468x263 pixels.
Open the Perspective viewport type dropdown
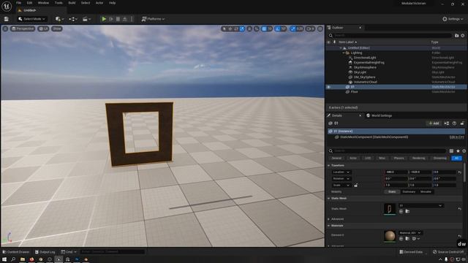[x=23, y=28]
